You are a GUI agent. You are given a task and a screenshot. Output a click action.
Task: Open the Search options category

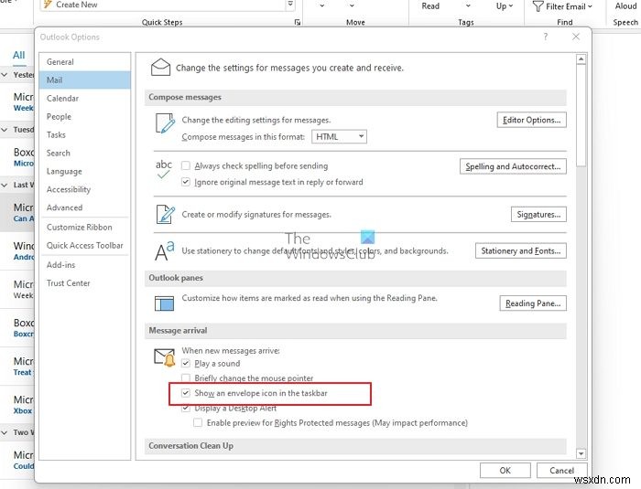click(x=85, y=153)
